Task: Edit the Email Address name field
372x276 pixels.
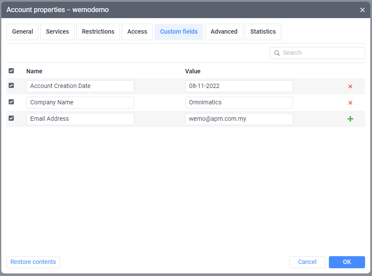Action: (80, 119)
